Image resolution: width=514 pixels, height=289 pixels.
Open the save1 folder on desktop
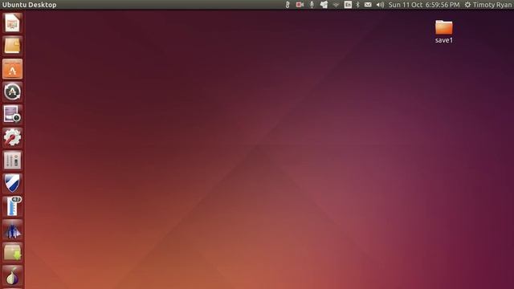click(444, 26)
